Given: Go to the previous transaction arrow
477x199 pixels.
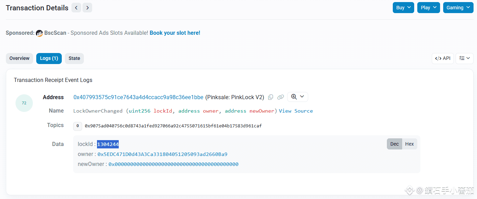Looking at the screenshot, I should pyautogui.click(x=76, y=8).
